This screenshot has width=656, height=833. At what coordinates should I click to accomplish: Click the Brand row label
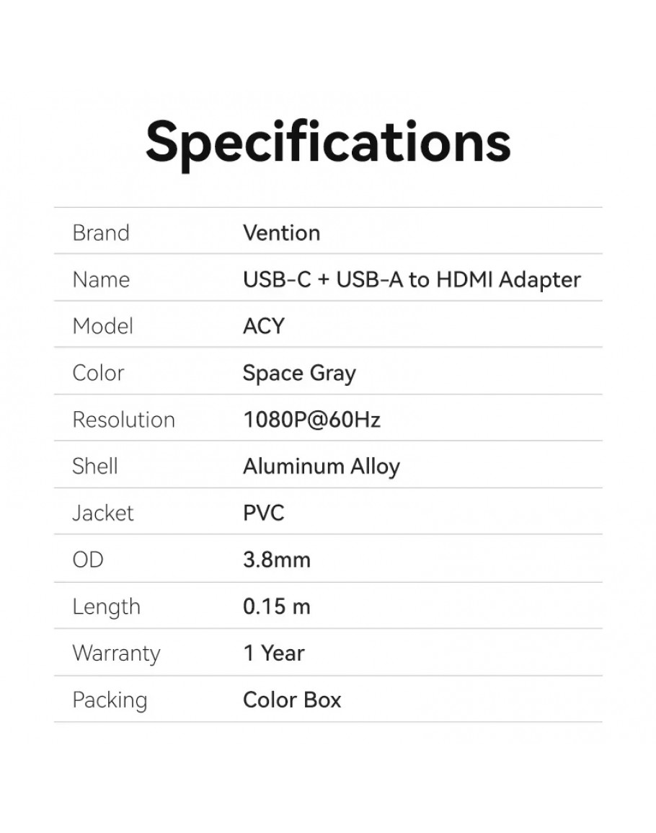[x=101, y=233]
